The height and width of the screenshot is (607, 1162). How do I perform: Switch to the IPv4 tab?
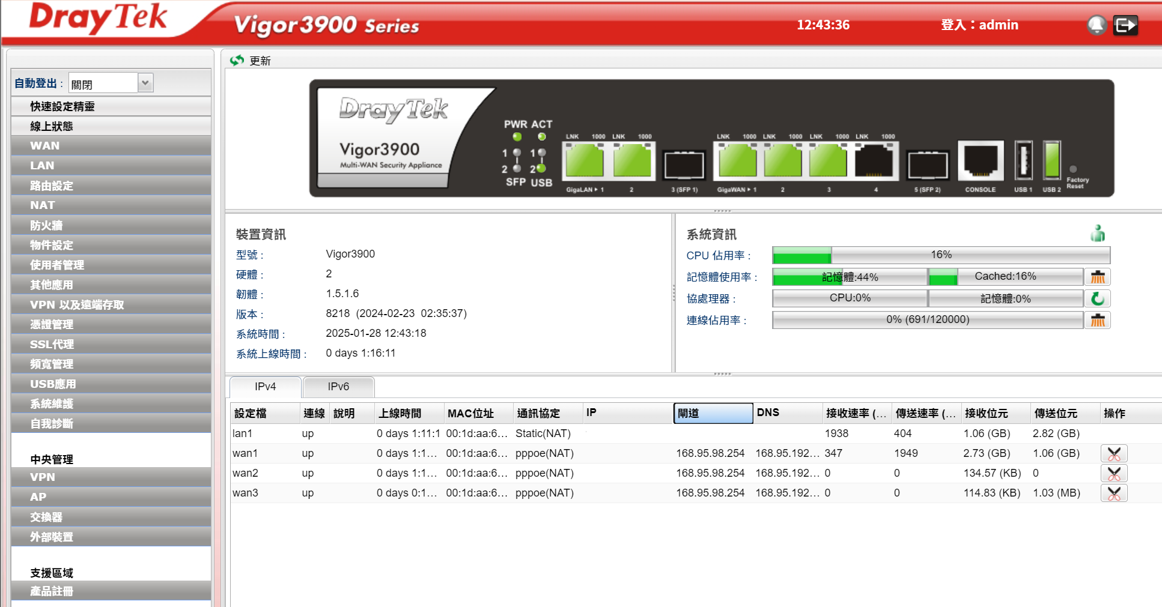pos(265,387)
